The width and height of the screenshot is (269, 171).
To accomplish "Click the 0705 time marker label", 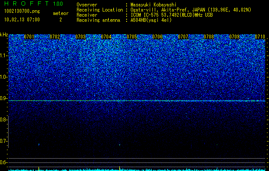I will (132, 37).
